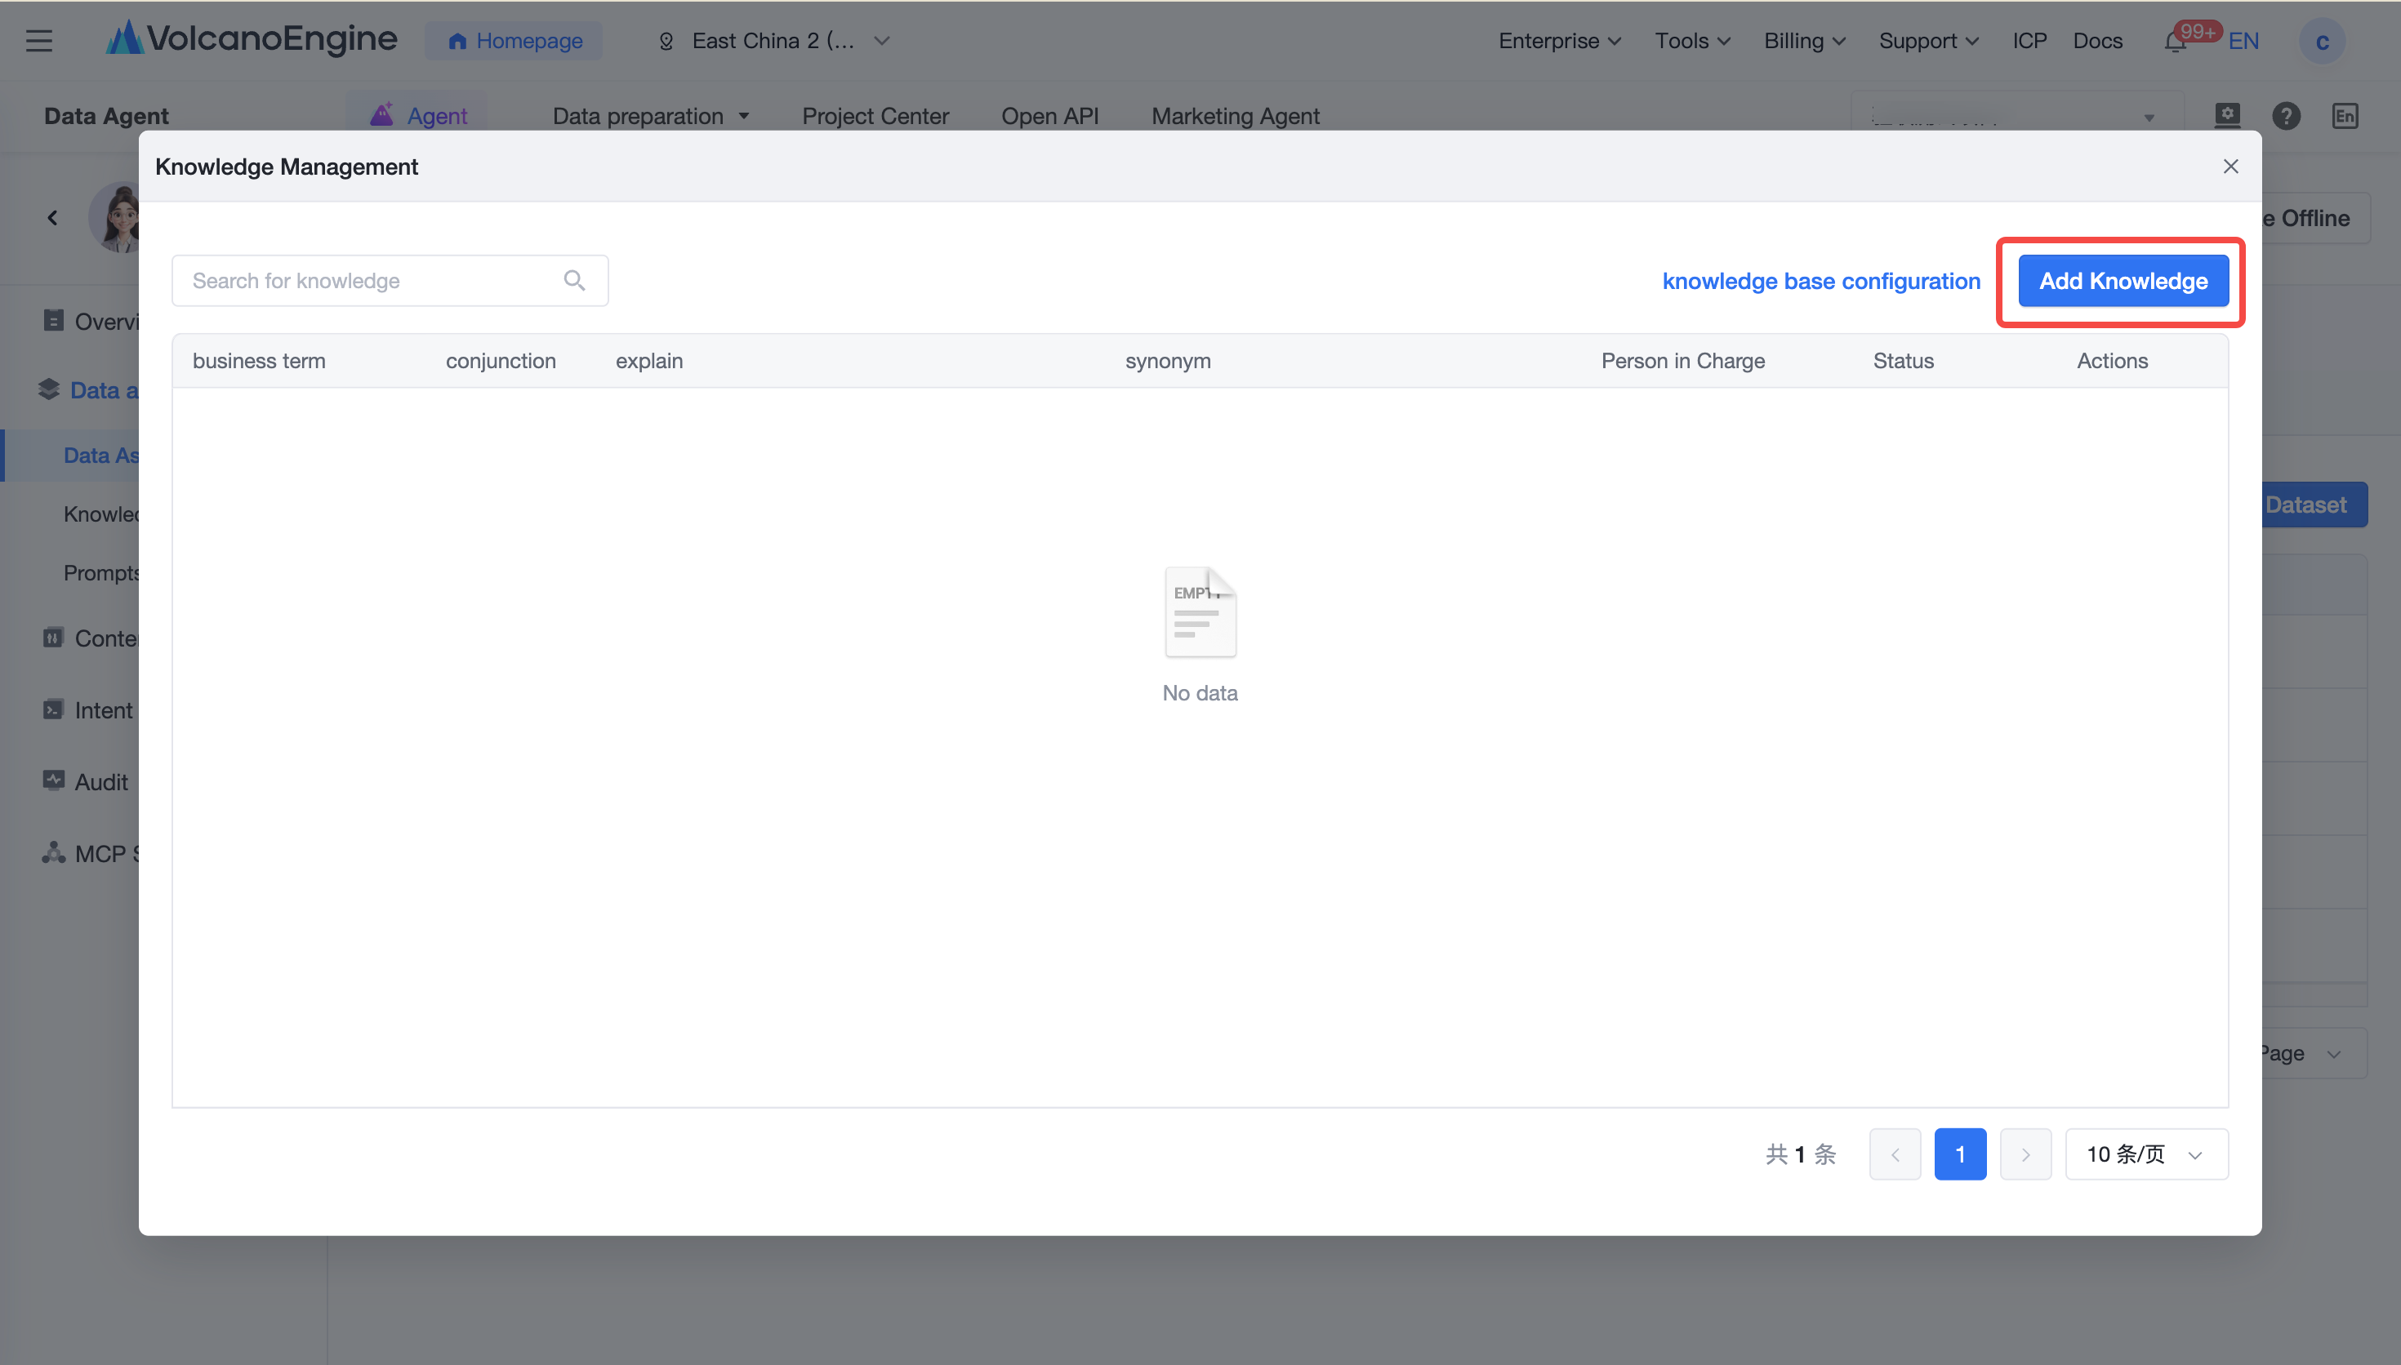Open the Open API tab
Viewport: 2401px width, 1365px height.
tap(1049, 115)
